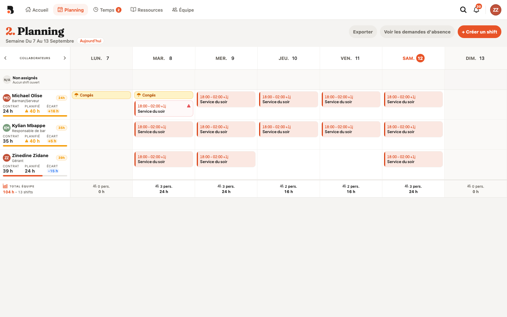
Task: Open Michael's Friday Service du soir shift
Action: [x=351, y=99]
